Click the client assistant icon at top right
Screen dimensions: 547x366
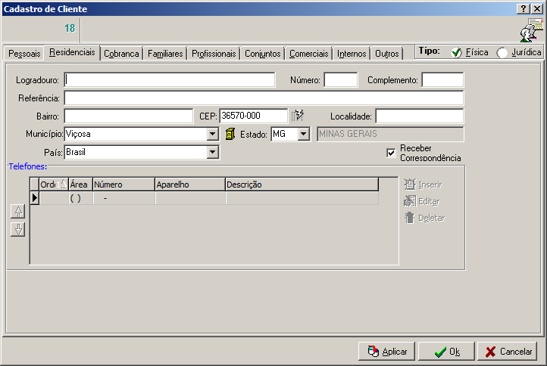click(x=530, y=31)
